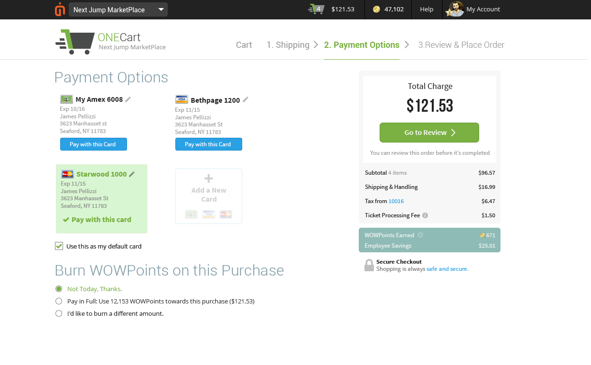591x365 pixels.
Task: Click the Secure Checkout padlock icon
Action: (369, 265)
